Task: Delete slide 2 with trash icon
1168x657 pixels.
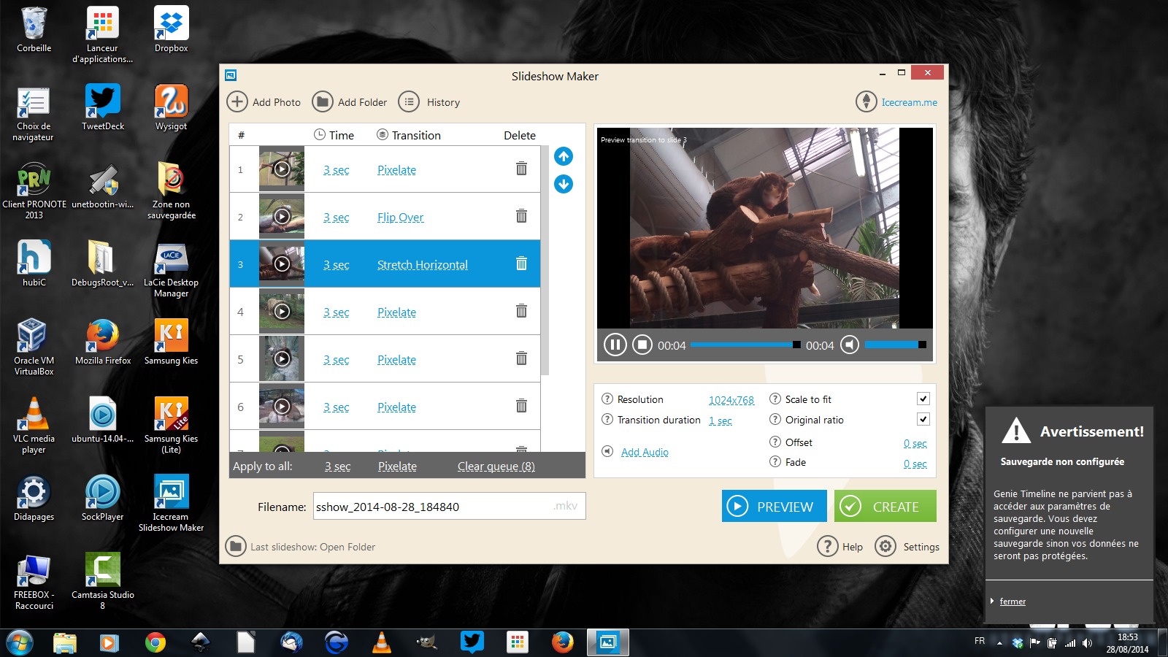Action: tap(521, 216)
